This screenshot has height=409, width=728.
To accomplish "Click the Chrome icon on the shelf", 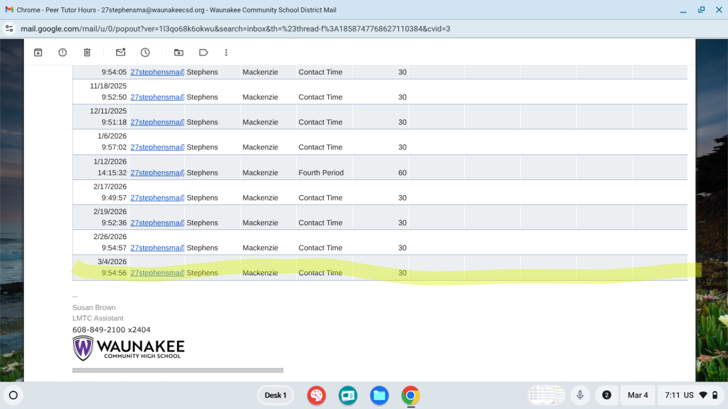I will 410,395.
